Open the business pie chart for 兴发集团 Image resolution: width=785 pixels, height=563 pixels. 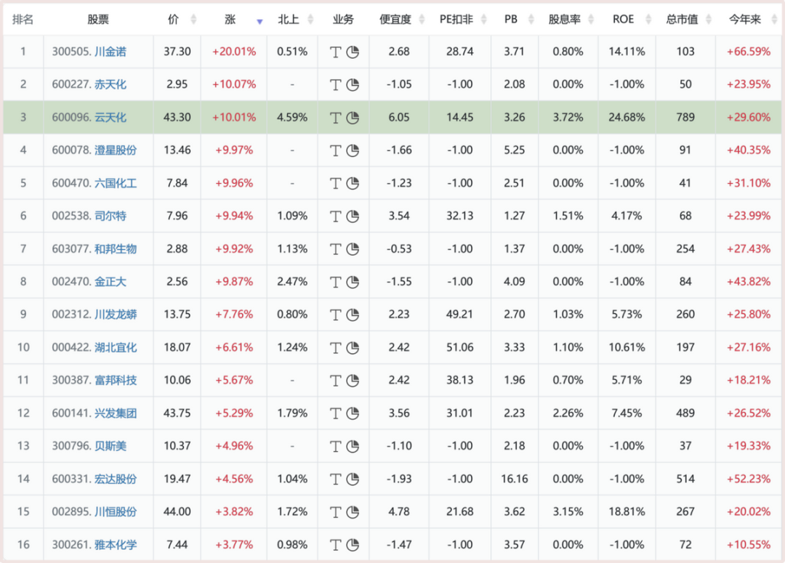pos(352,413)
